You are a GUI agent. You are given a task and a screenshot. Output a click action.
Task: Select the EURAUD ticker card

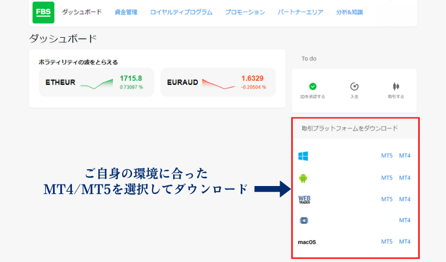(x=218, y=82)
